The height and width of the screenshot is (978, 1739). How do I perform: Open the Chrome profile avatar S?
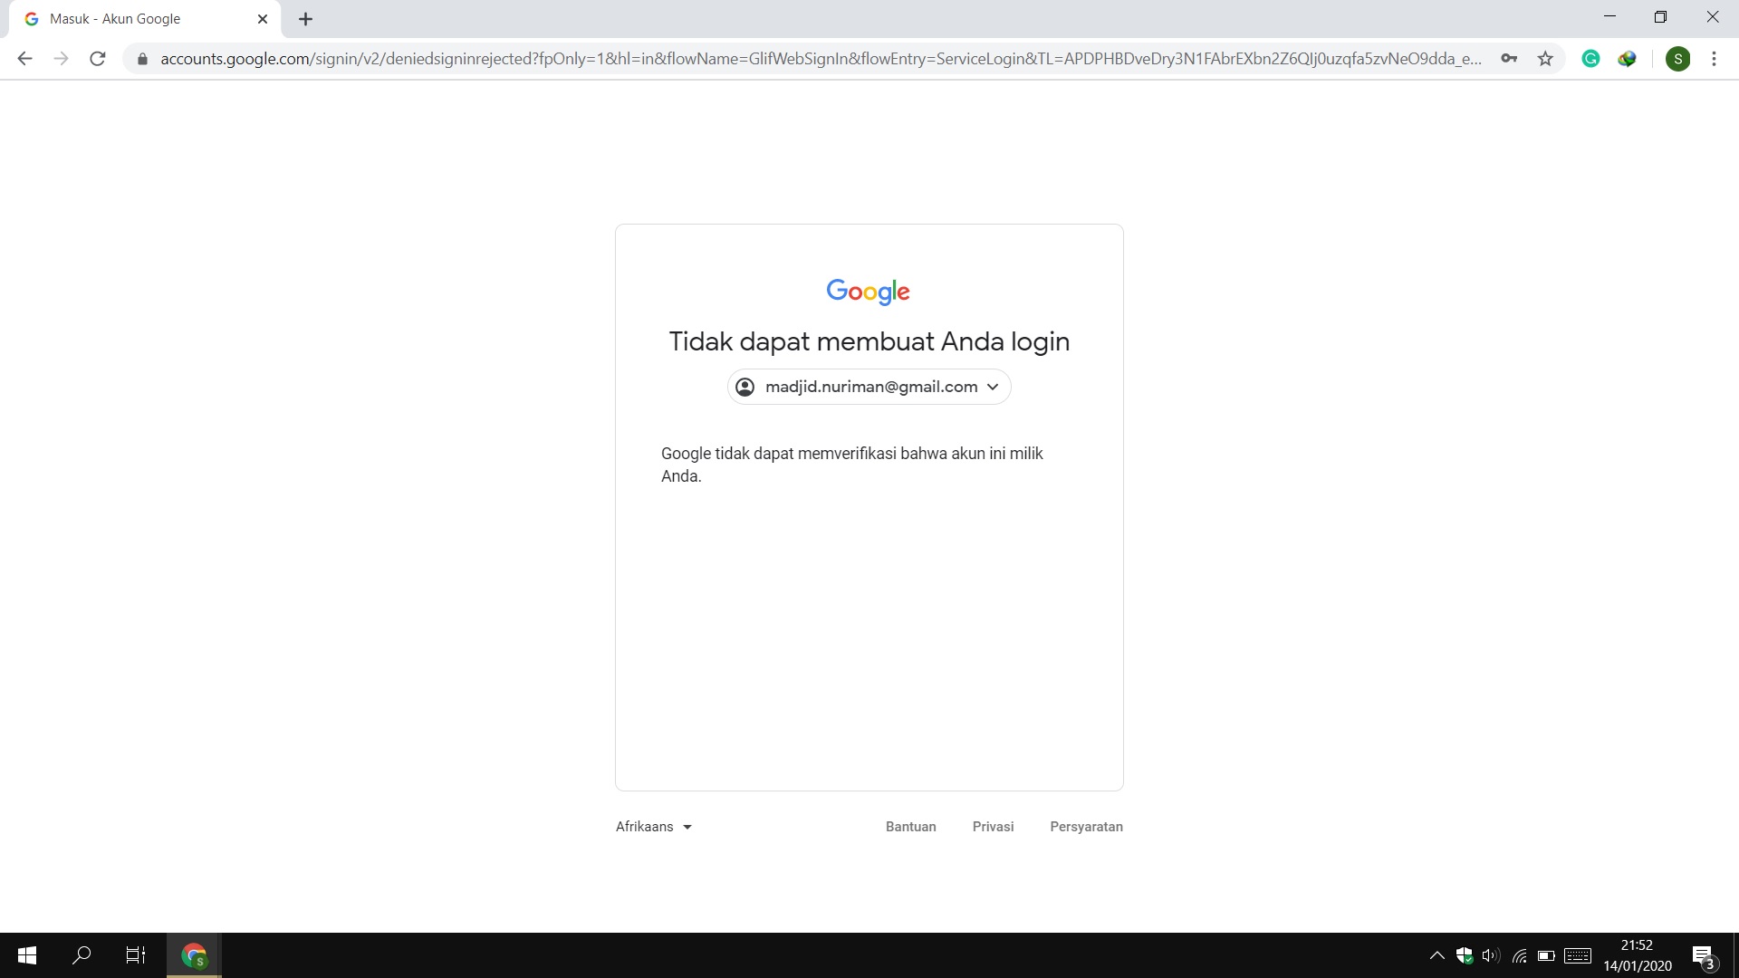tap(1677, 59)
